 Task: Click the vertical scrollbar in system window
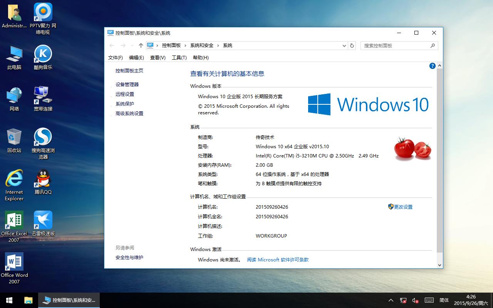coord(439,161)
